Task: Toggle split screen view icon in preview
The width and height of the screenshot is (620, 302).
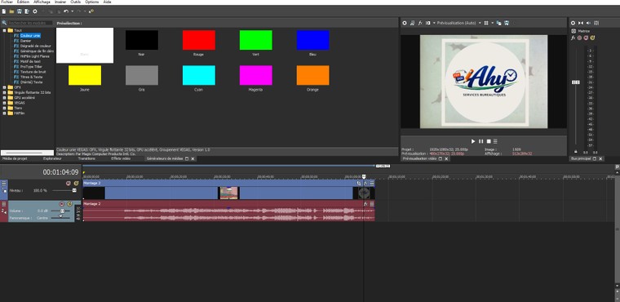Action: point(427,23)
